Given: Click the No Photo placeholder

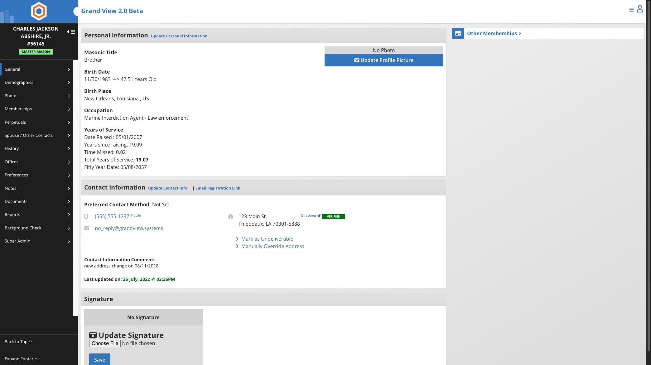Looking at the screenshot, I should [x=383, y=50].
